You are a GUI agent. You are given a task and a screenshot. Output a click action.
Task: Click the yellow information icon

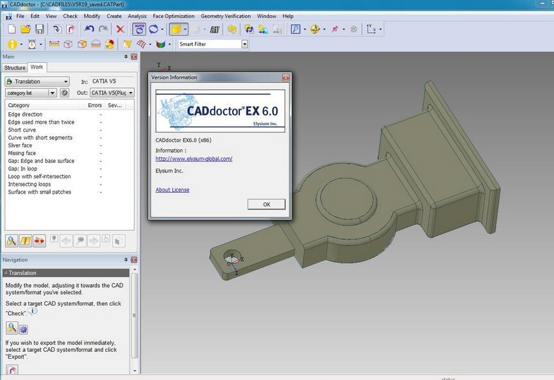(x=12, y=44)
